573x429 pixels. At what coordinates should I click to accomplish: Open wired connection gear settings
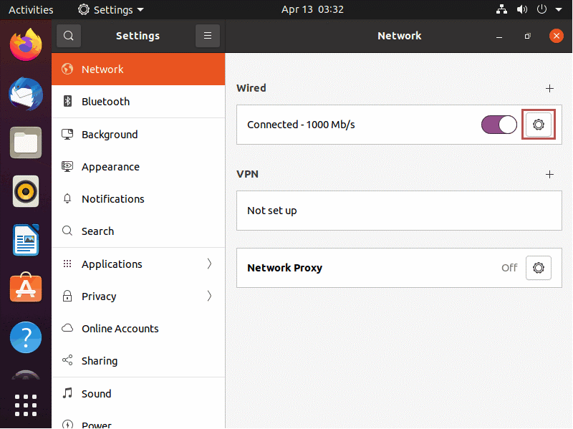tap(539, 125)
